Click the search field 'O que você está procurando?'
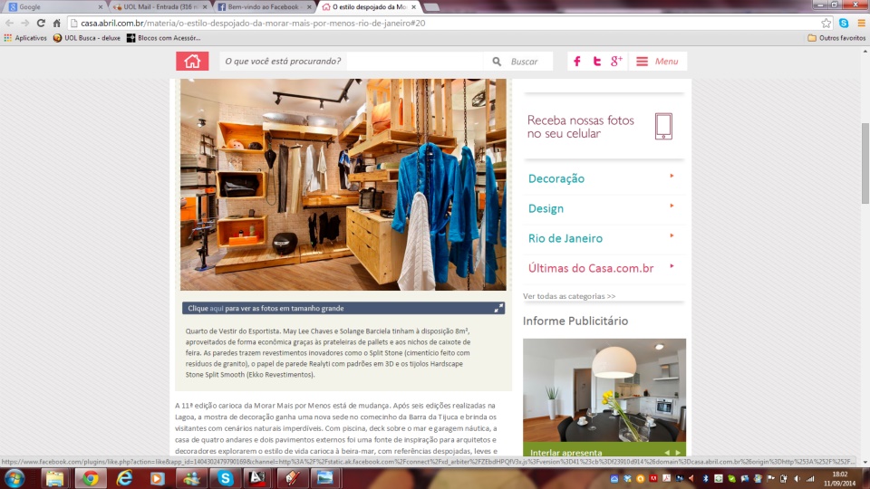 point(413,62)
